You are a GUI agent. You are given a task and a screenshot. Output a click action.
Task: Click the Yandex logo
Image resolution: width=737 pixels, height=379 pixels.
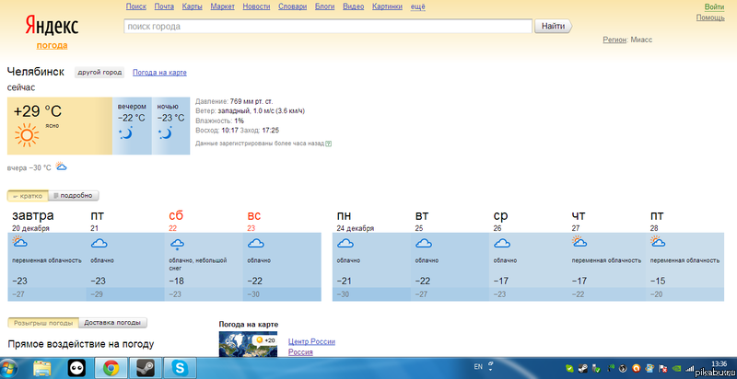click(52, 26)
